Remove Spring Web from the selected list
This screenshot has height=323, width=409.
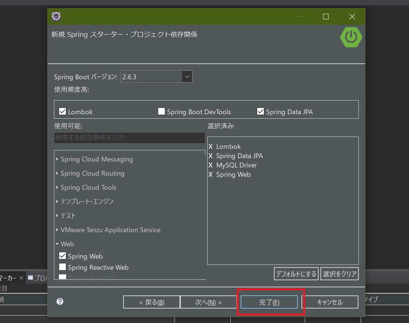211,175
